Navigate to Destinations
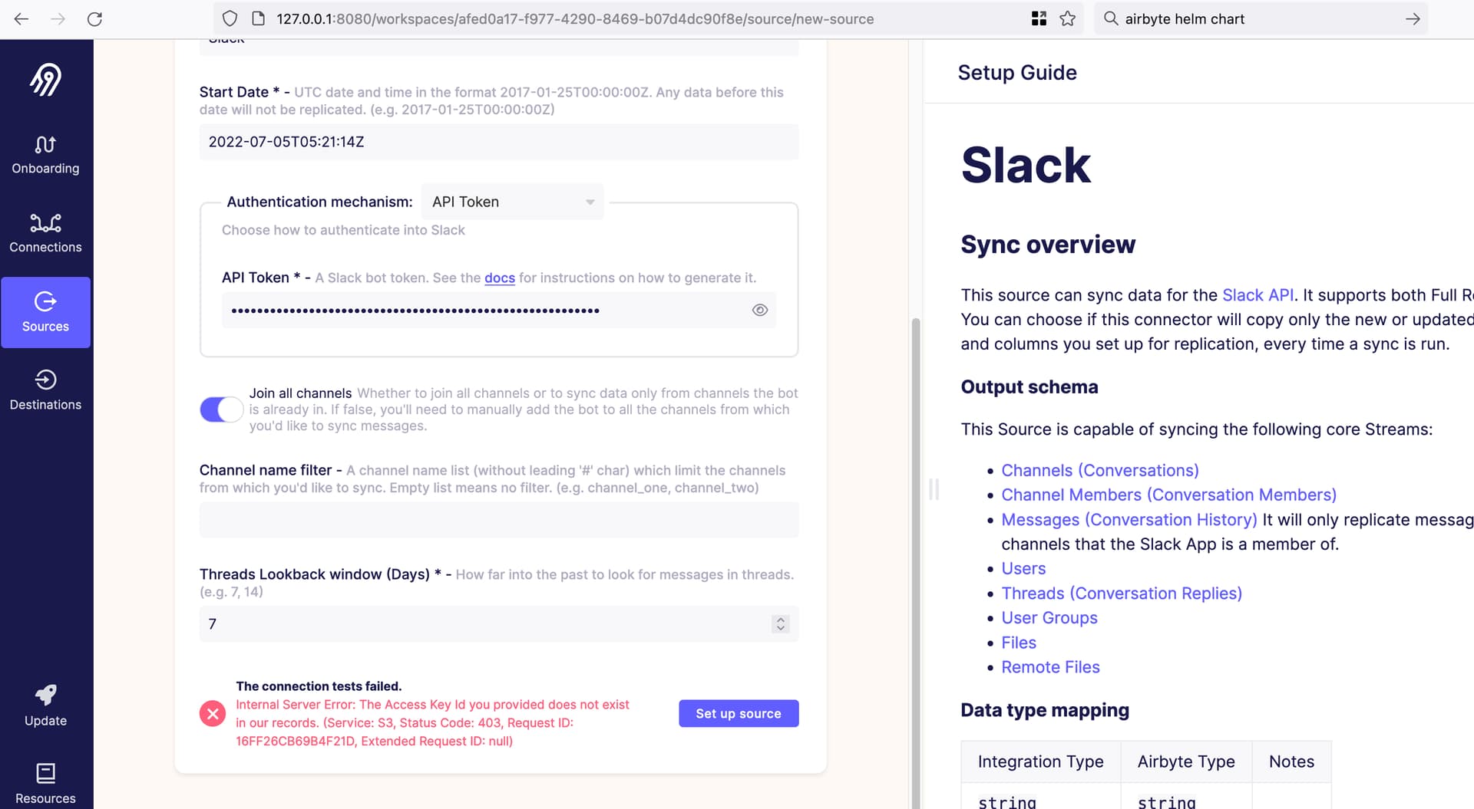 point(45,390)
